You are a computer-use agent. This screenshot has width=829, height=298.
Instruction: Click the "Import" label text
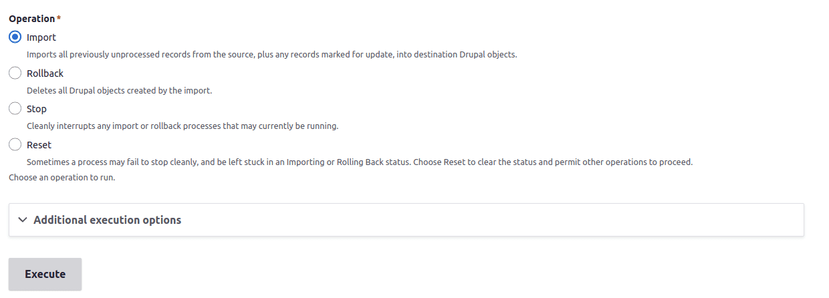click(41, 37)
